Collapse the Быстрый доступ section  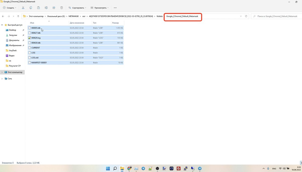click(x=2, y=25)
